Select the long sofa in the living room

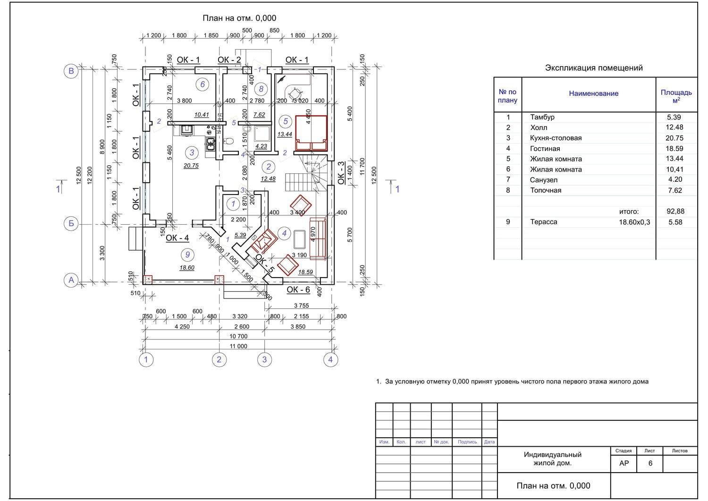click(x=318, y=238)
